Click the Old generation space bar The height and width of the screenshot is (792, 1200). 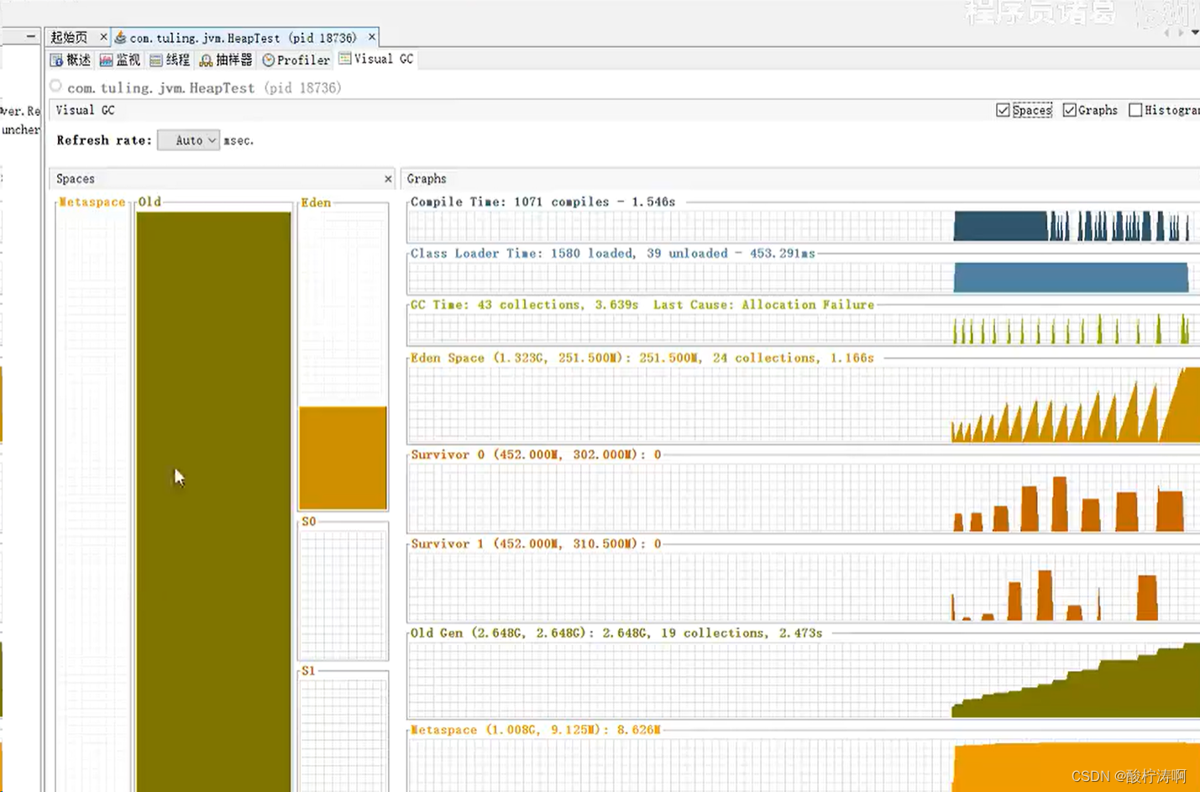[214, 501]
